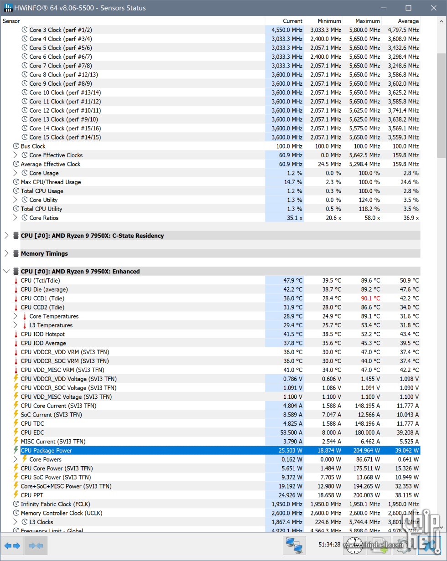This screenshot has height=561, width=447.
Task: Open the remote network monitoring icon
Action: [x=294, y=545]
